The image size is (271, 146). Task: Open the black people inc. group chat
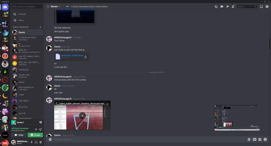coord(27,88)
